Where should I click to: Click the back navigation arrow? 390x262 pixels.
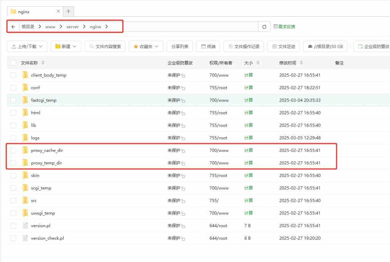pos(13,27)
